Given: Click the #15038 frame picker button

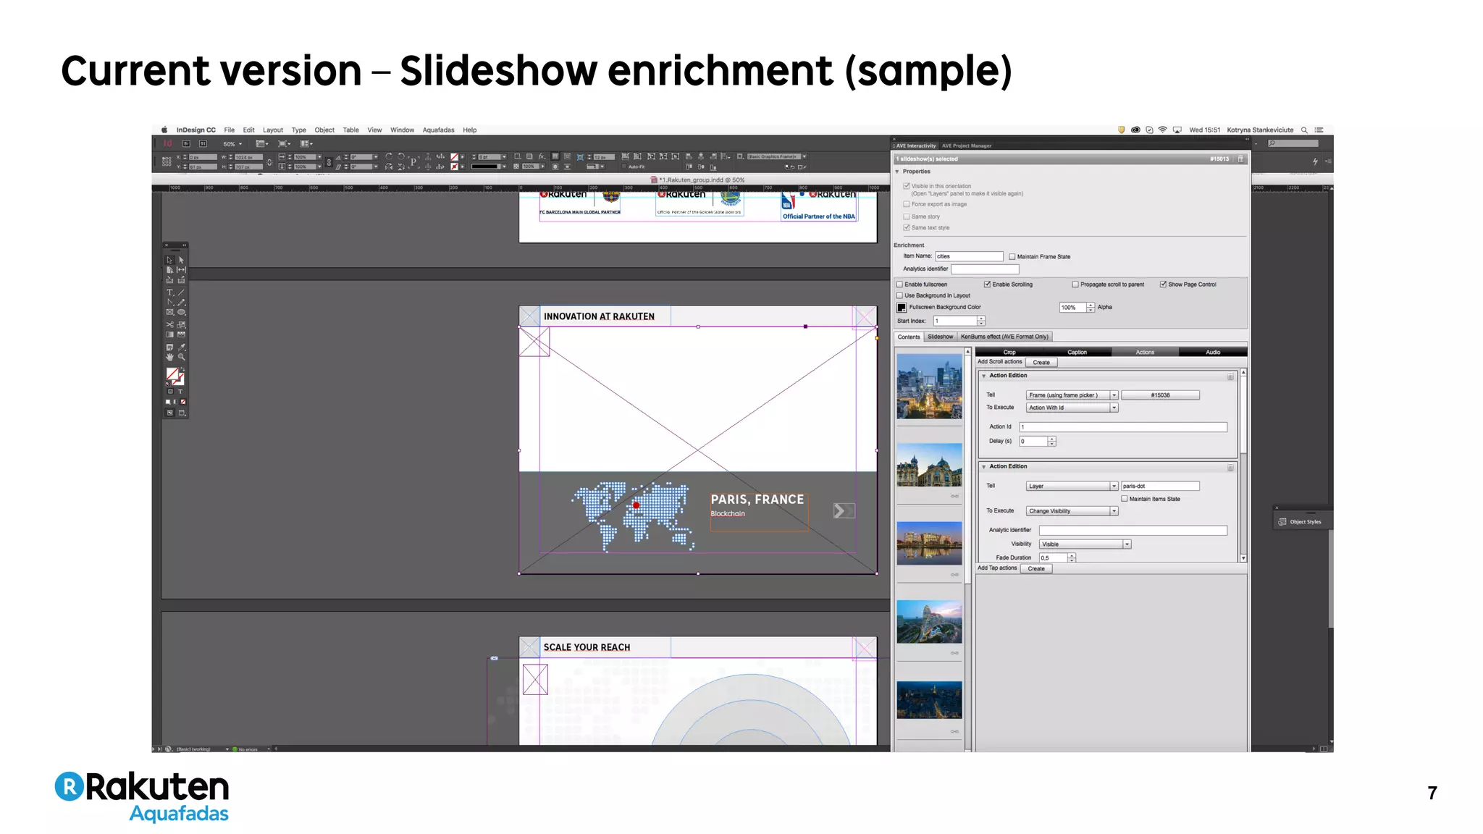Looking at the screenshot, I should coord(1160,395).
